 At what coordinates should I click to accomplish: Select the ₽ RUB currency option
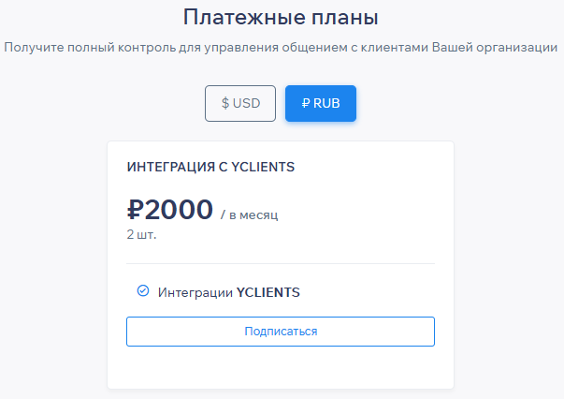pos(320,104)
